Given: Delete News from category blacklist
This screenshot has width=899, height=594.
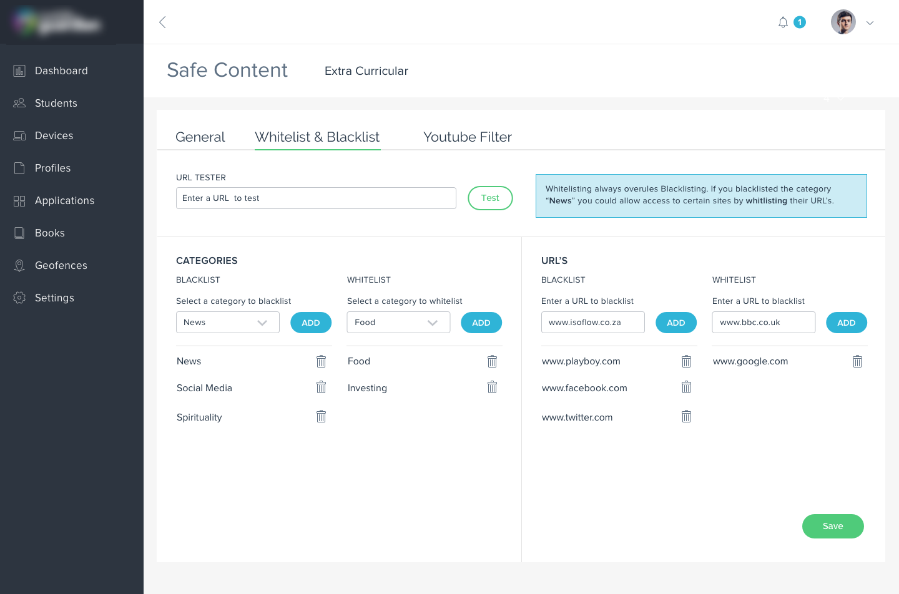Looking at the screenshot, I should coord(321,361).
